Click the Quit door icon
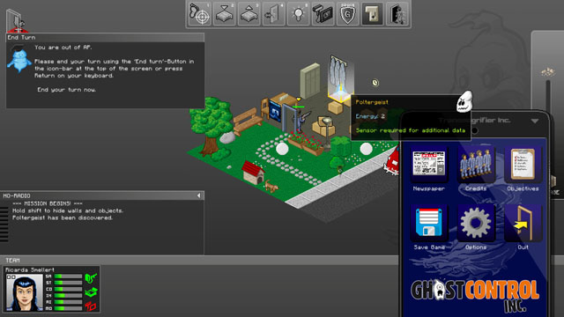Viewport: 564px width, 317px height. 523,223
